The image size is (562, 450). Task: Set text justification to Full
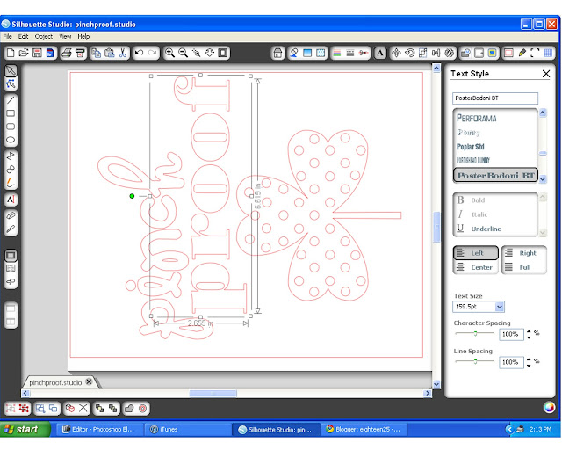pos(524,267)
